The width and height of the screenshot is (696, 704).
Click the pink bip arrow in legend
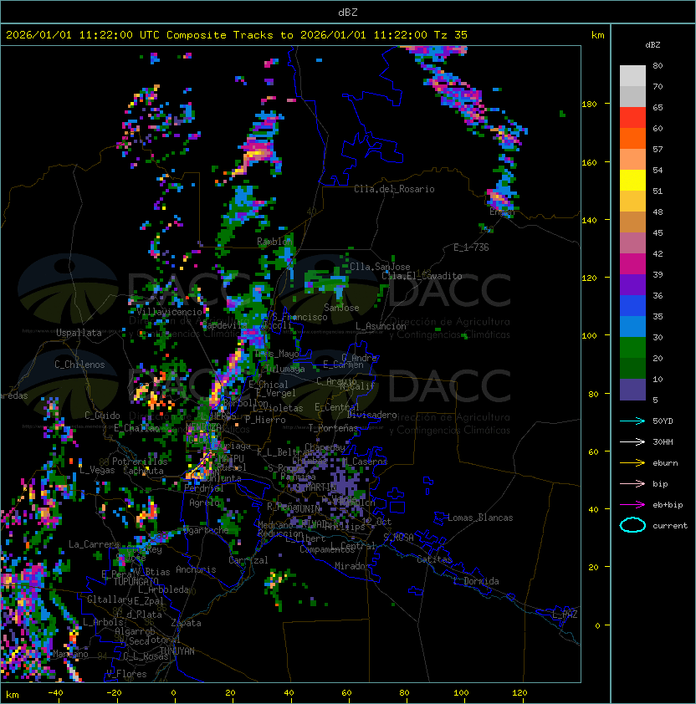(632, 483)
